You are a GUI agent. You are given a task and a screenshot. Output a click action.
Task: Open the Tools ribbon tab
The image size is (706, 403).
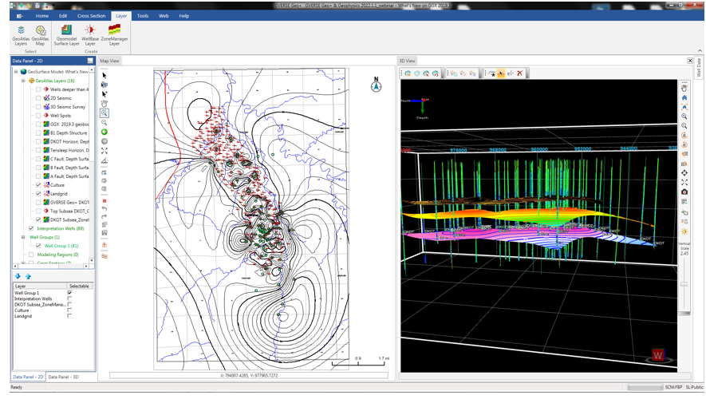pos(143,16)
